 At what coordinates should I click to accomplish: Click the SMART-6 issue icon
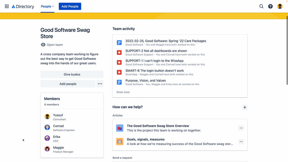click(x=119, y=72)
